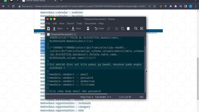Open the browser three-dot menu
This screenshot has width=199, height=112.
click(x=196, y=6)
